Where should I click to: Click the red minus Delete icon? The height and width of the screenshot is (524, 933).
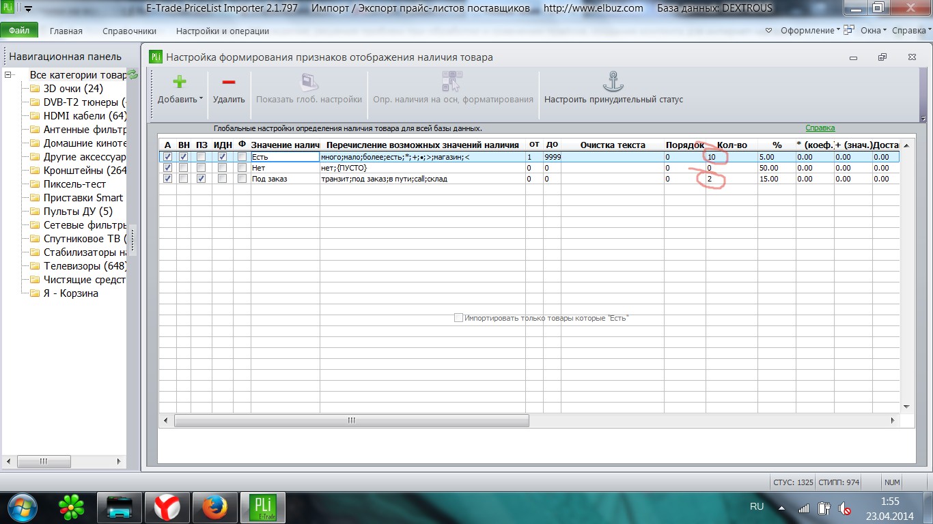pos(229,82)
